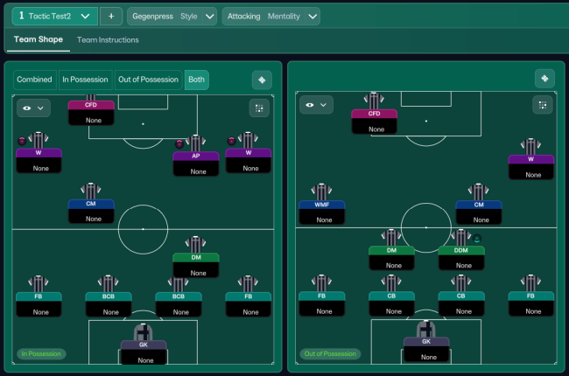This screenshot has width=569, height=376.
Task: Open the pitch view icon in left panel
Action: point(262,80)
